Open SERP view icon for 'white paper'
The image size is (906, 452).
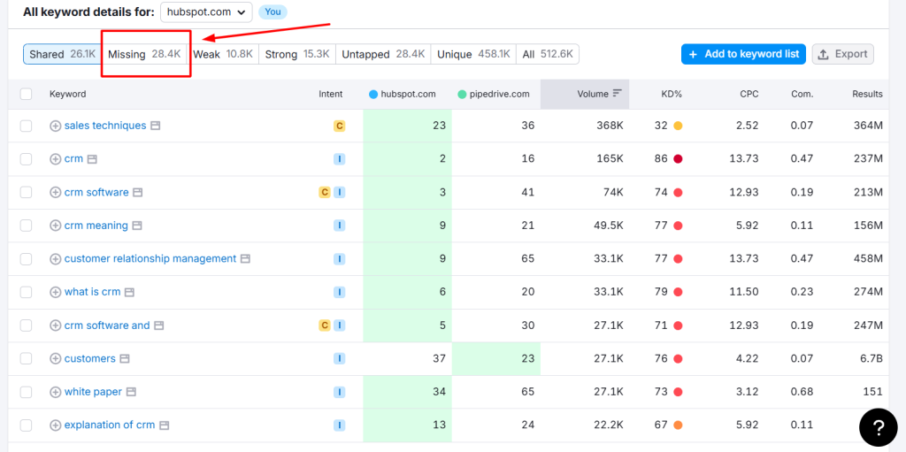pos(131,392)
